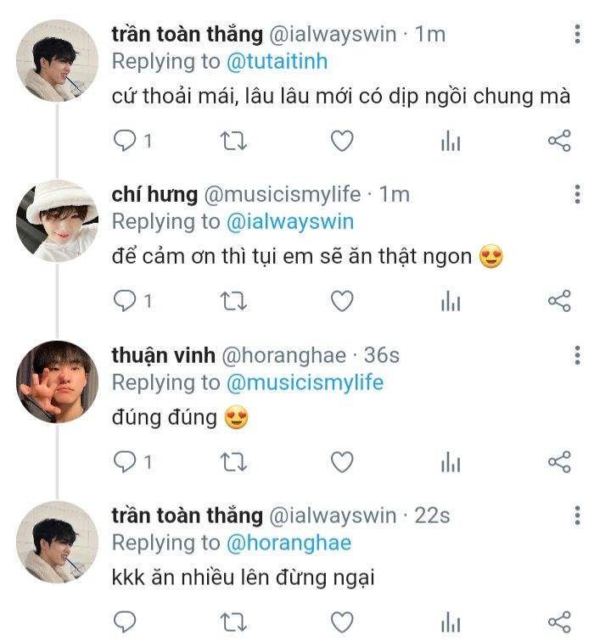Open the @musicismylife mention link

tap(305, 382)
